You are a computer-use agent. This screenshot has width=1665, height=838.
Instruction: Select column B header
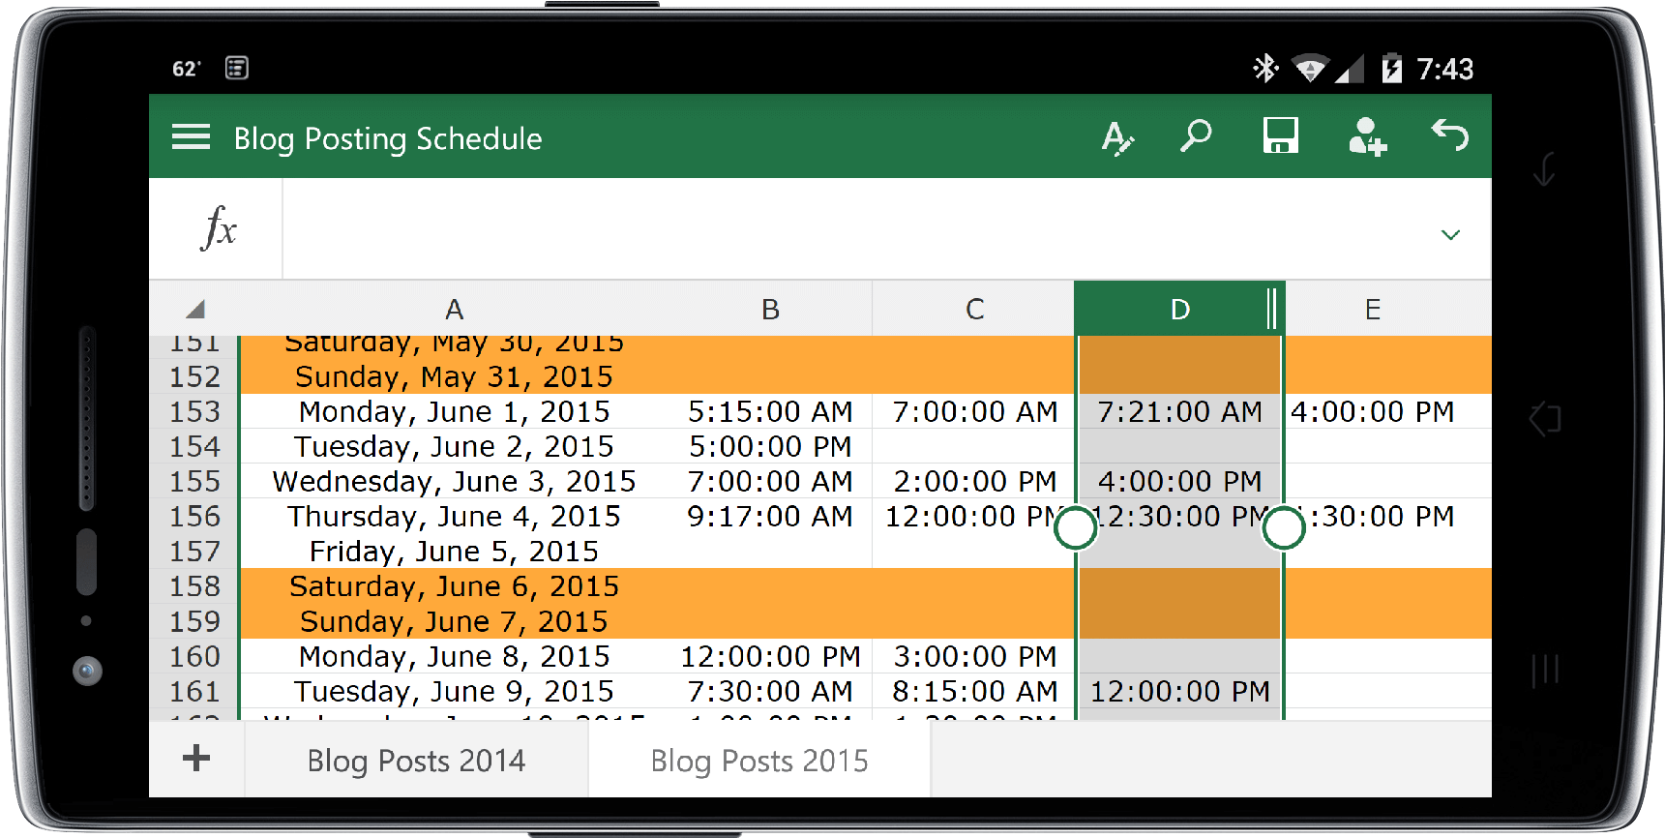[x=770, y=310]
